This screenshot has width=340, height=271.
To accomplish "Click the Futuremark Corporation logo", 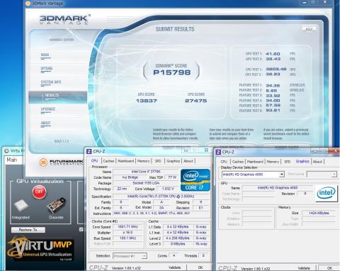I will 61,162.
